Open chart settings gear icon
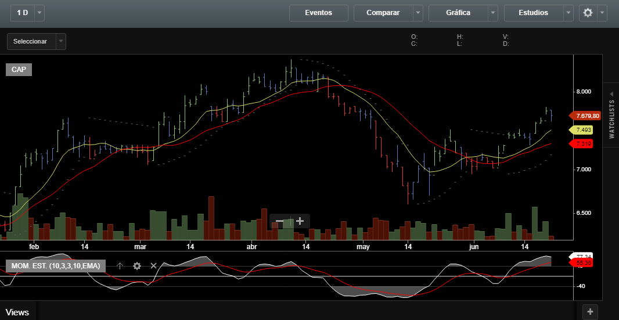619x320 pixels. tap(588, 13)
